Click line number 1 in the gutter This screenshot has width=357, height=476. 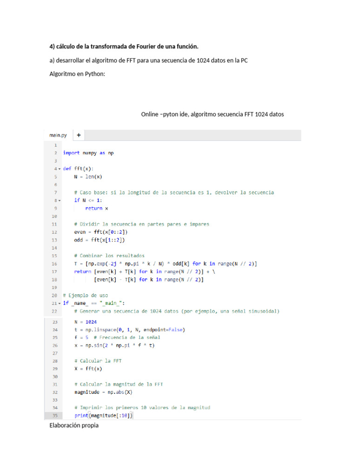(x=56, y=145)
